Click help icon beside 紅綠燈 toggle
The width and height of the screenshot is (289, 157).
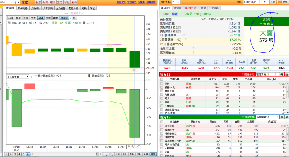[70, 18]
